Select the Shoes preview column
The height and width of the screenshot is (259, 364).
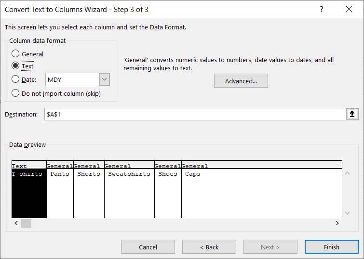tap(168, 194)
